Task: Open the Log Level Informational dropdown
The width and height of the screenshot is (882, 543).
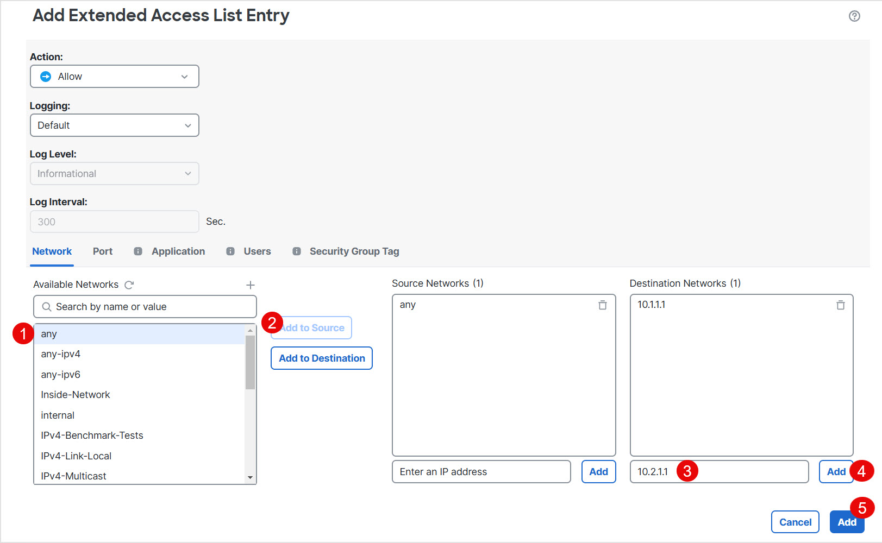Action: click(x=115, y=174)
